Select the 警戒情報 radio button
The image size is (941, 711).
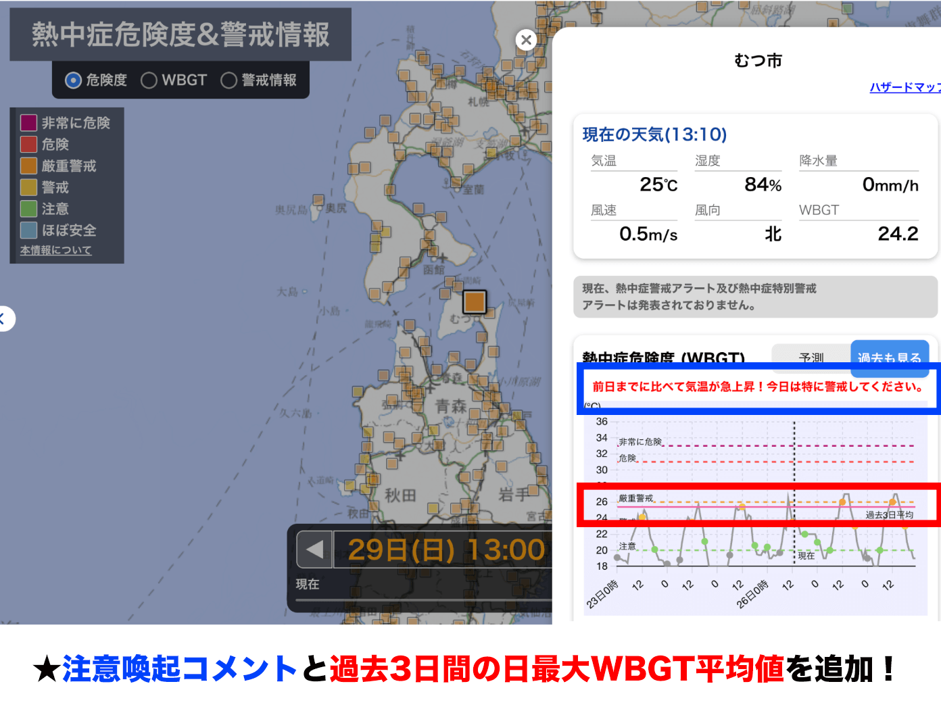tap(229, 80)
